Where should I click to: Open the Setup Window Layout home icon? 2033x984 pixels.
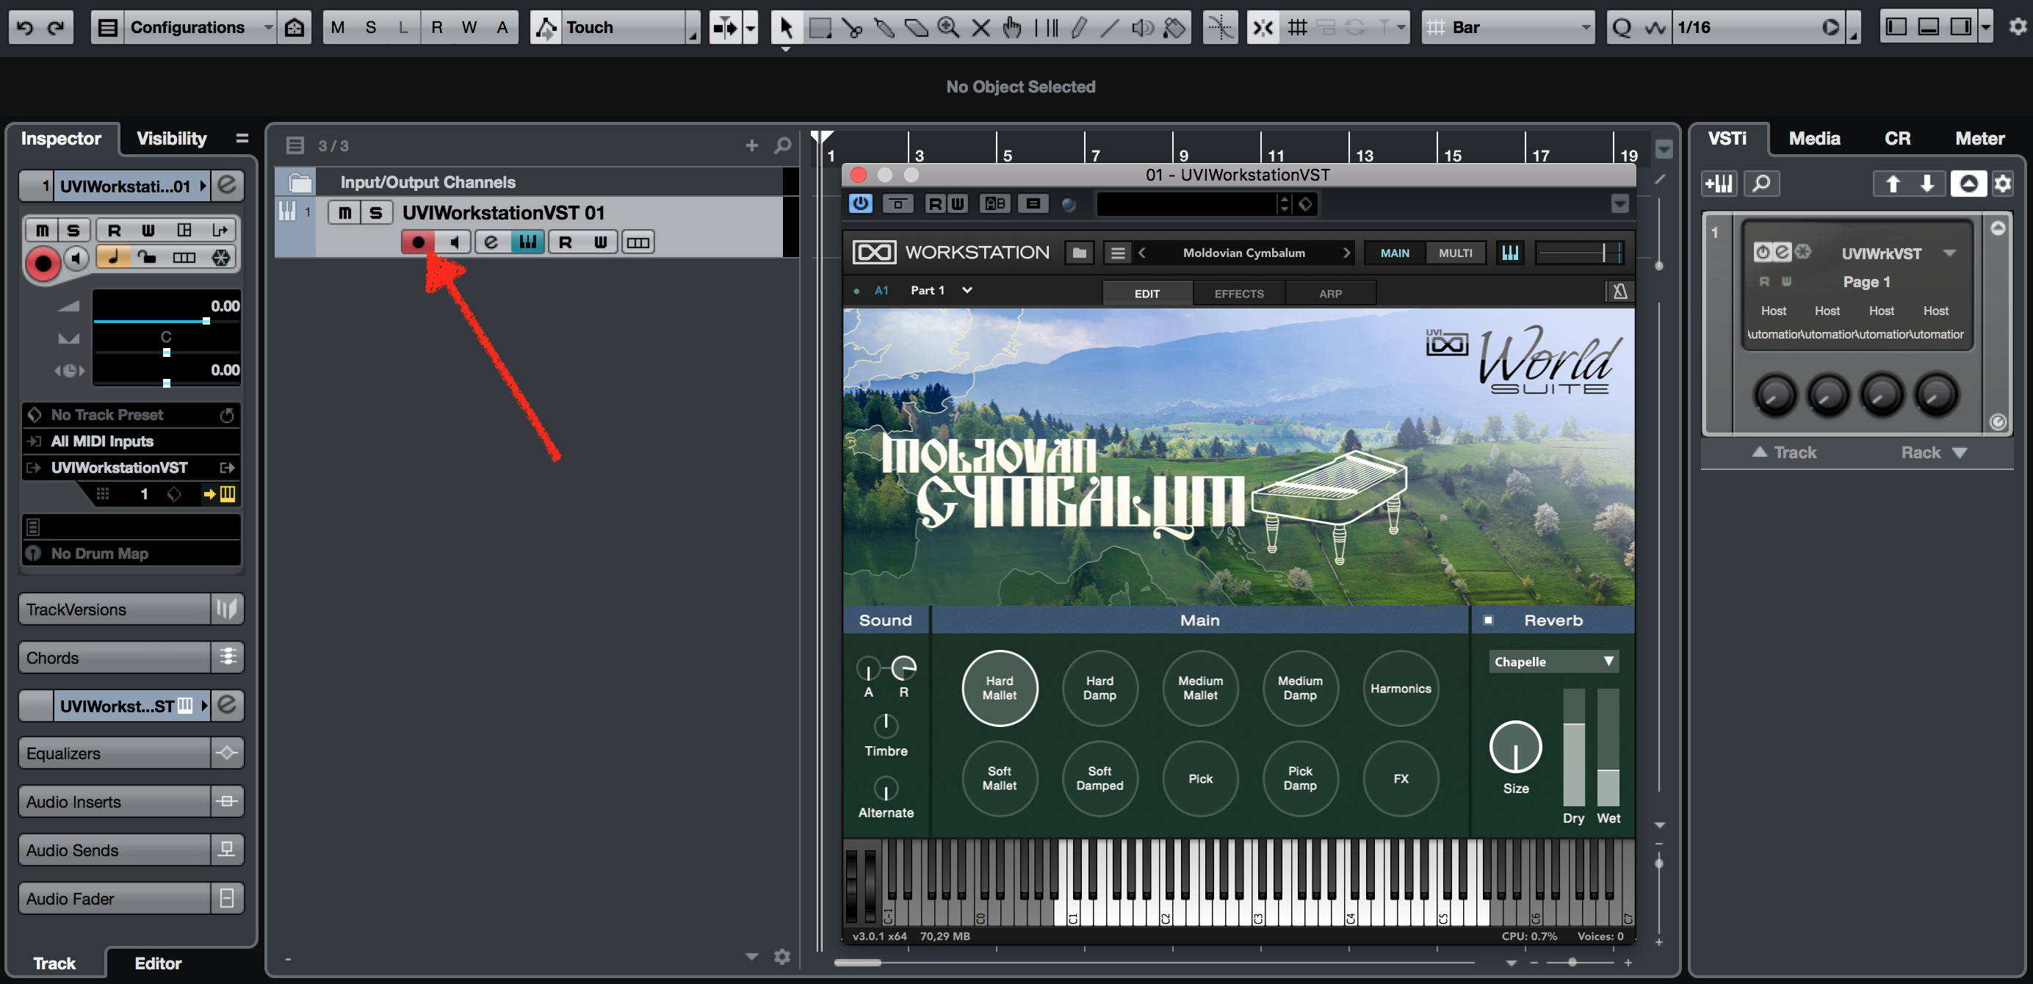click(295, 28)
